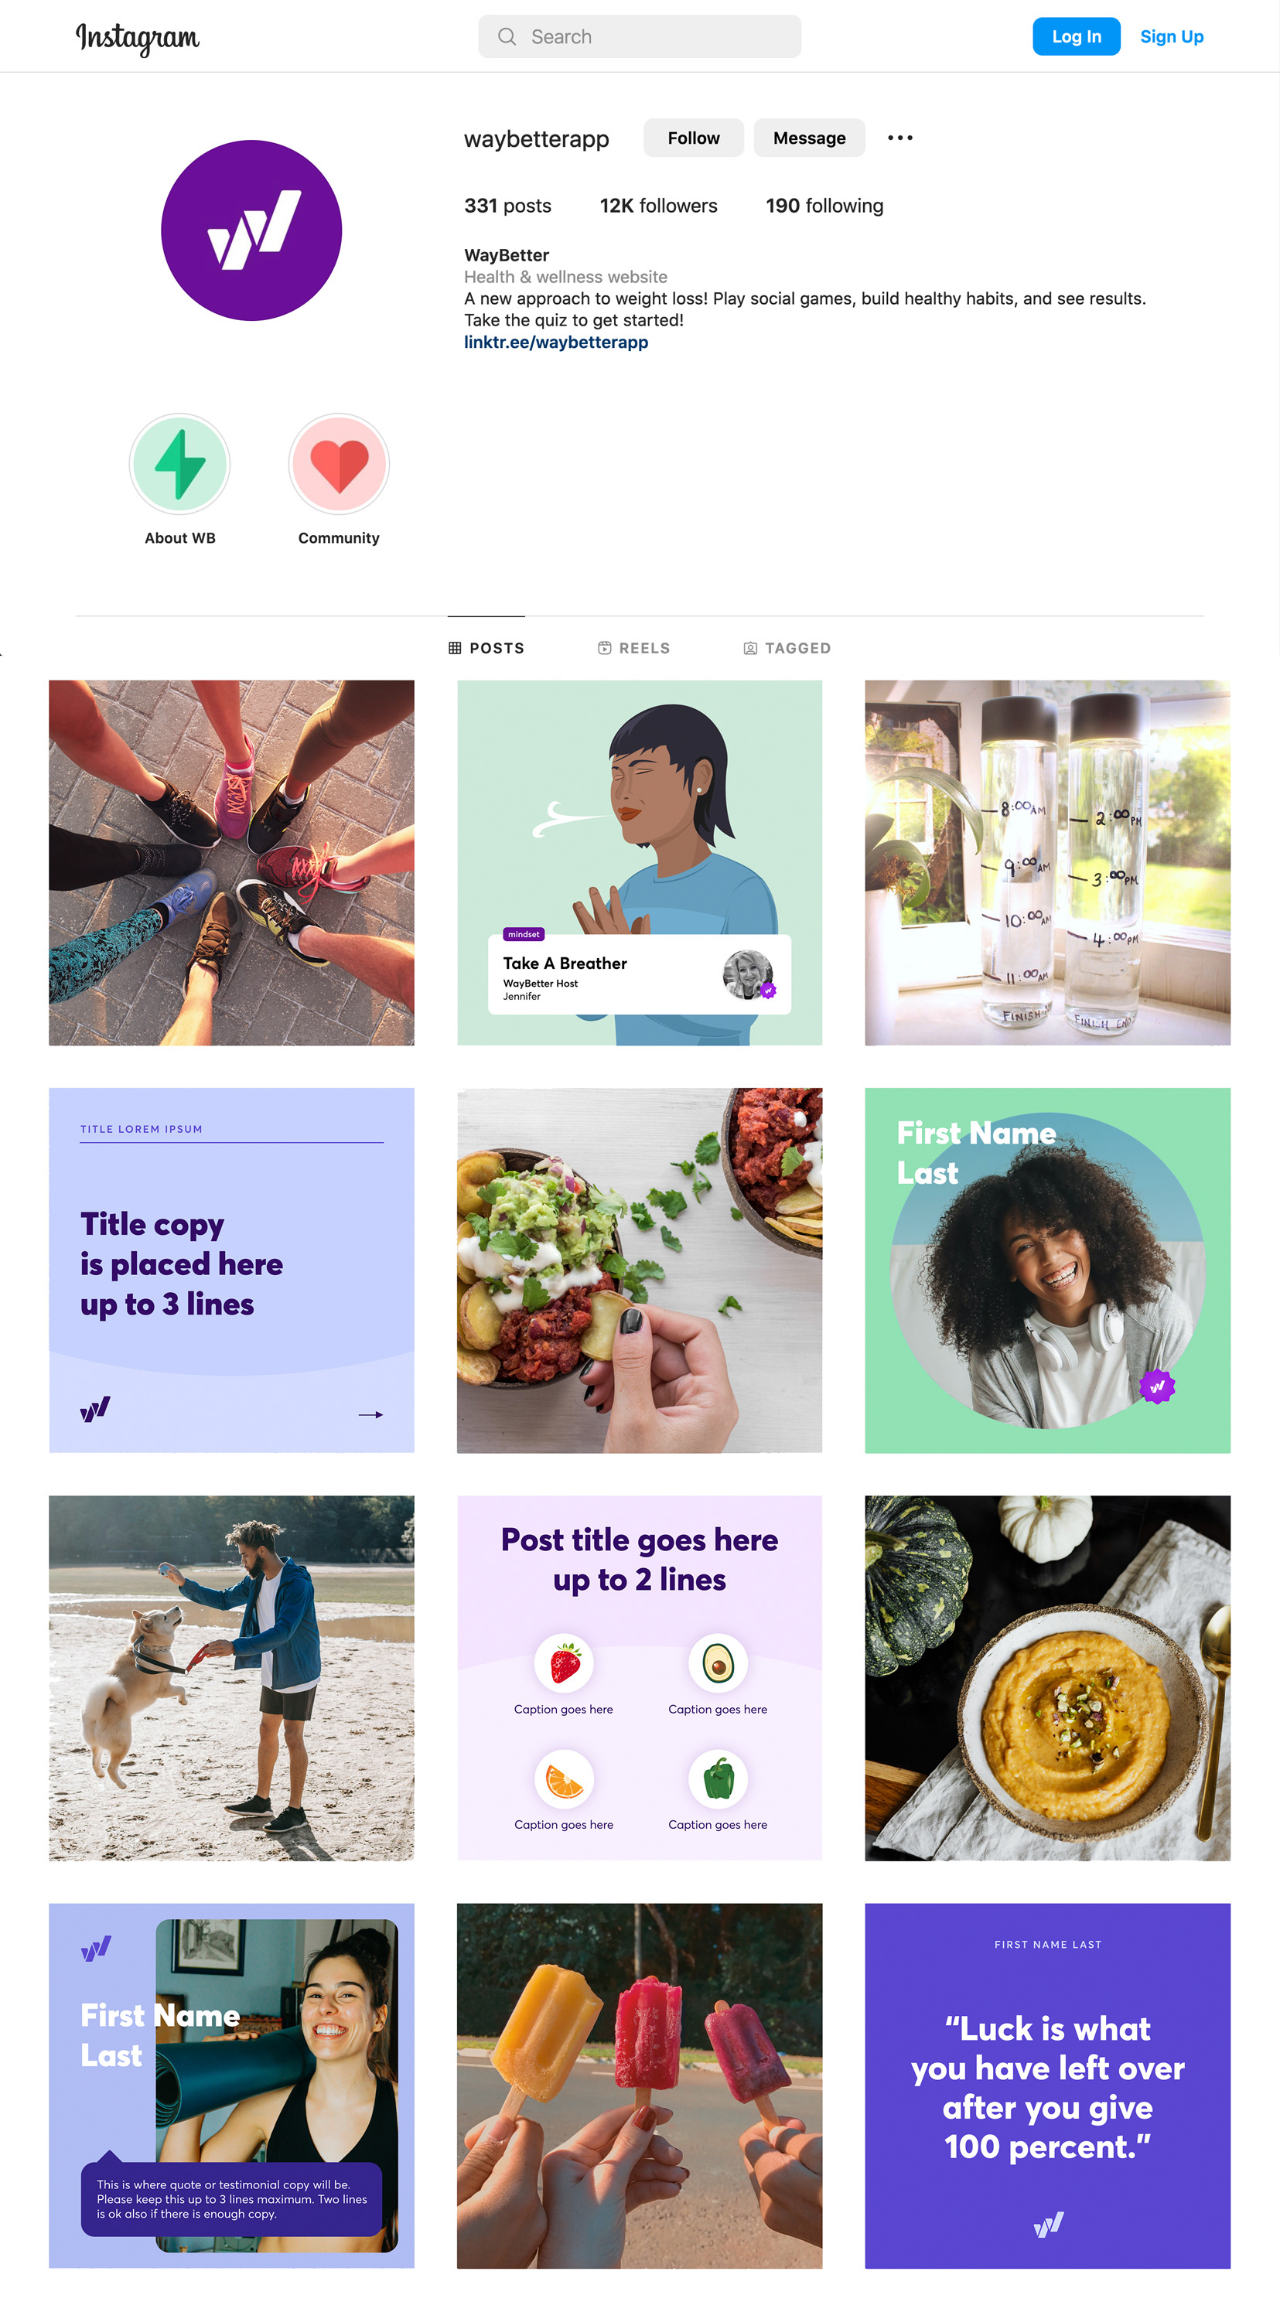Click the Sign Up link
This screenshot has width=1280, height=2319.
click(1170, 37)
